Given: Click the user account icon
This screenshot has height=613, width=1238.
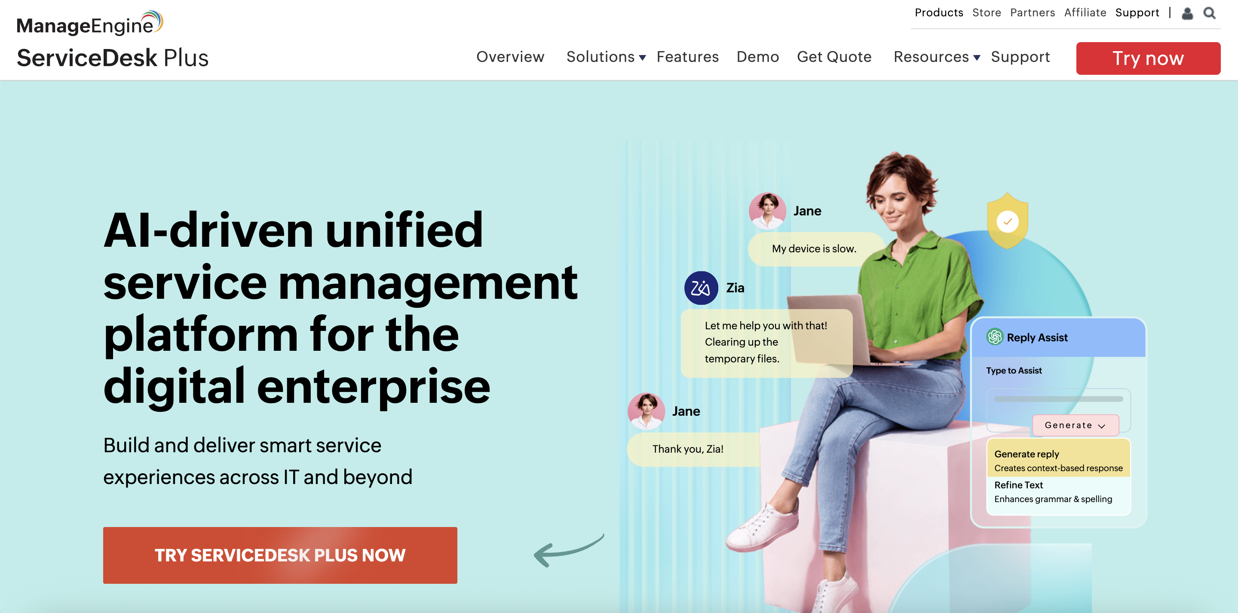Looking at the screenshot, I should 1187,13.
